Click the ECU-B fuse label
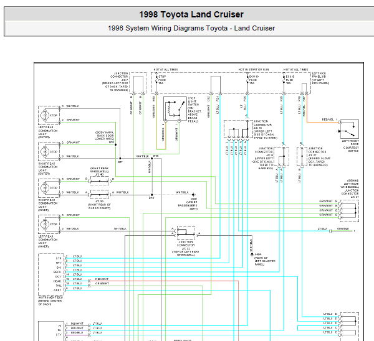 click(290, 80)
